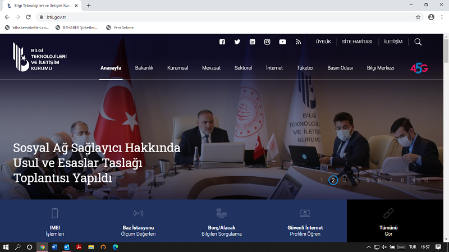The width and height of the screenshot is (449, 252).
Task: Open BTK Facebook page icon
Action: [x=222, y=42]
